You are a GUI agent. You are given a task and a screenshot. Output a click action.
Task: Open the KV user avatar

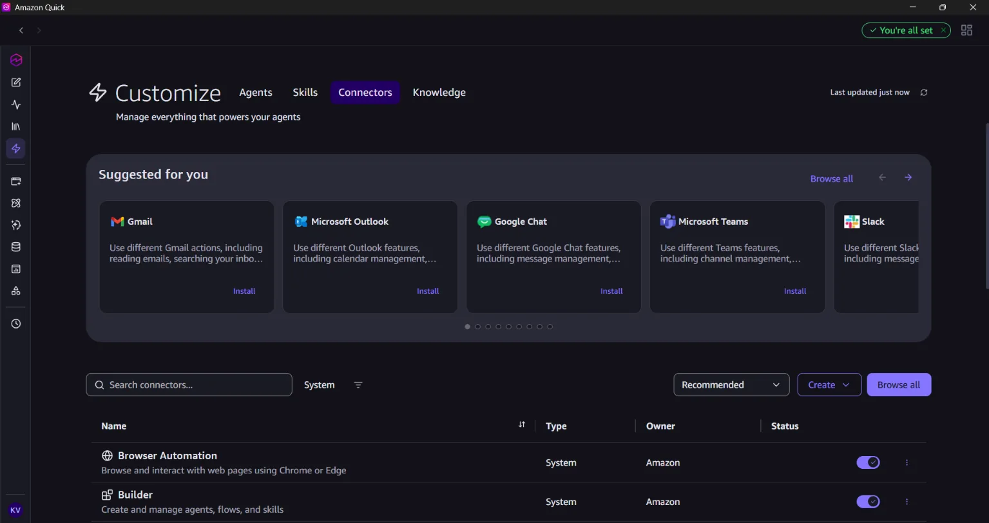coord(16,510)
